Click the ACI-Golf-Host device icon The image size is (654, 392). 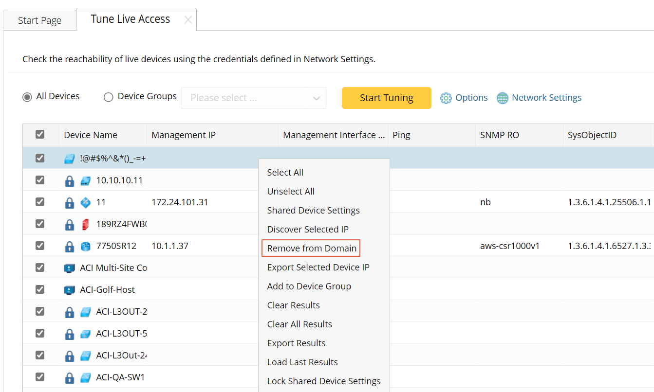click(70, 290)
